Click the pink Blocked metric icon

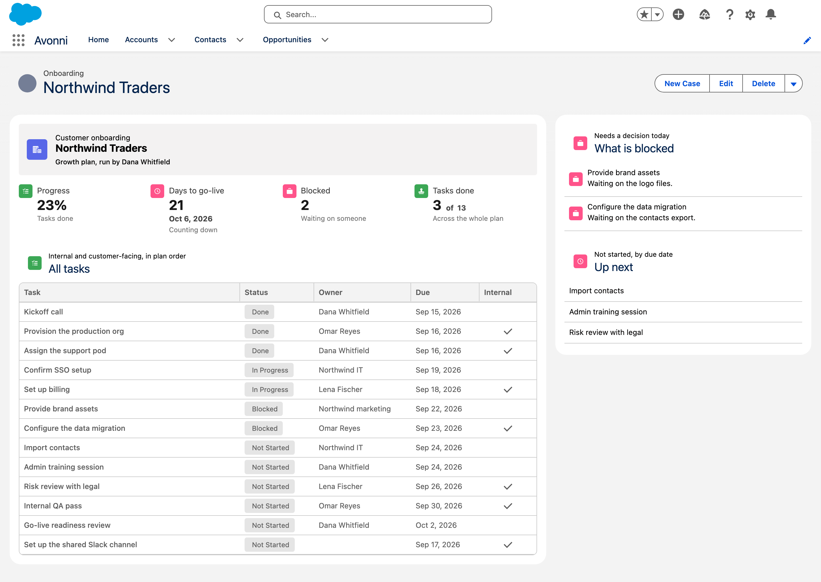289,191
